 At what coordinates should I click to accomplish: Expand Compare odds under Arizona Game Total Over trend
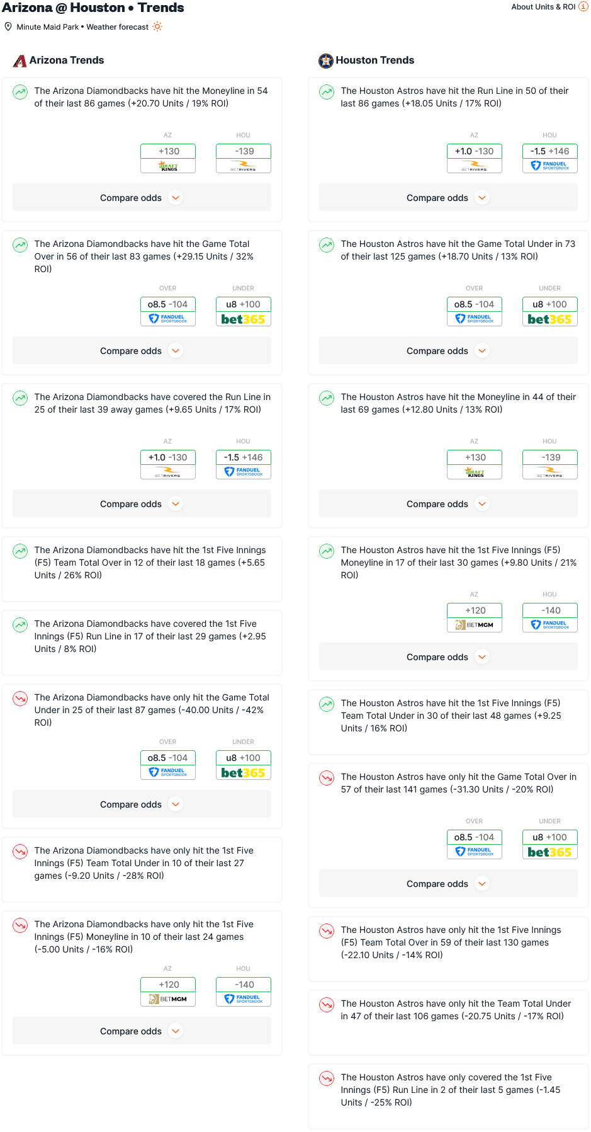[142, 351]
